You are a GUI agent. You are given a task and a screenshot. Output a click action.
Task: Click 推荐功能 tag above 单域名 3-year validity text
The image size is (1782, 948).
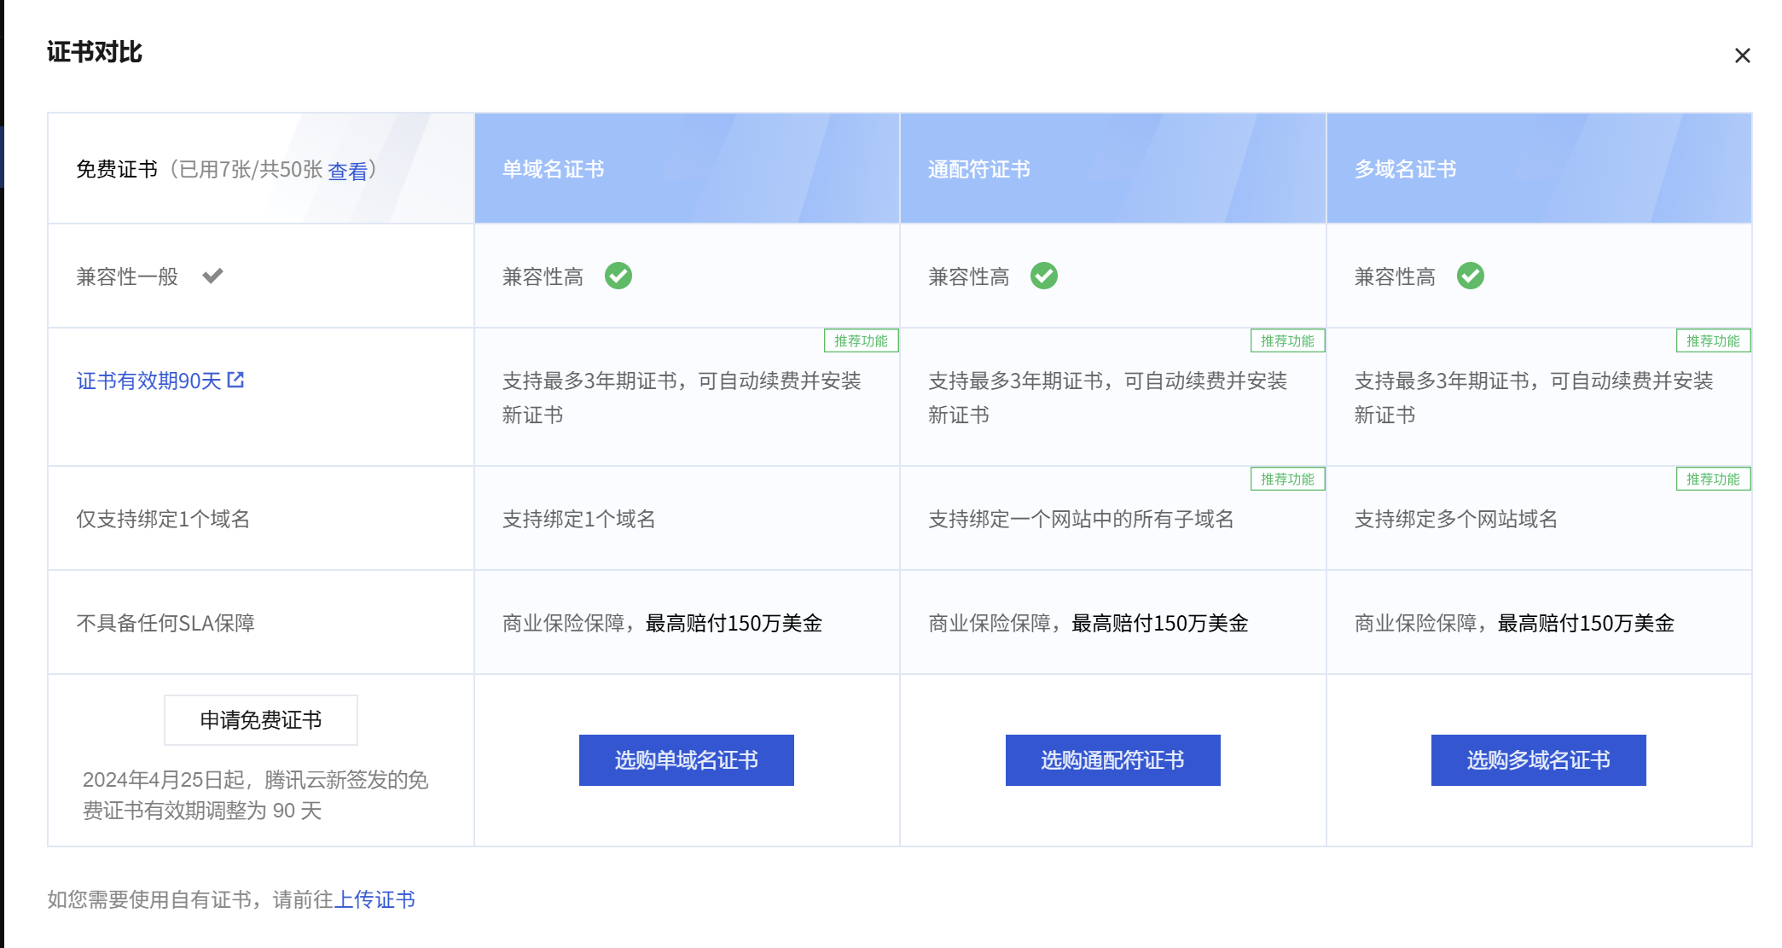861,340
